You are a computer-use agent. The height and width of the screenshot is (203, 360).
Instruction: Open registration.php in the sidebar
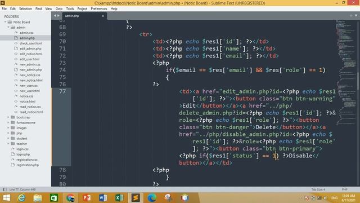(28, 165)
